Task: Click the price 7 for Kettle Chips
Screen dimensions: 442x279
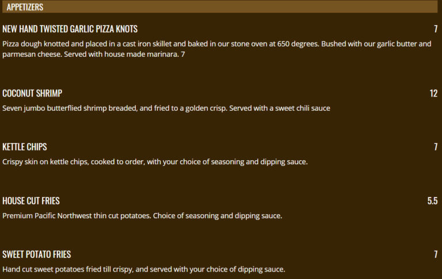Action: click(x=436, y=147)
